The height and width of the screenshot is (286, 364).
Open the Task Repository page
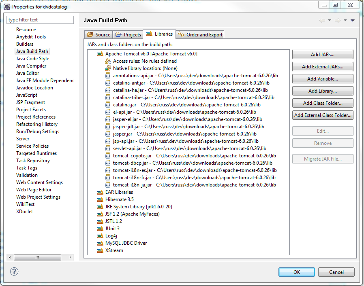(x=33, y=161)
